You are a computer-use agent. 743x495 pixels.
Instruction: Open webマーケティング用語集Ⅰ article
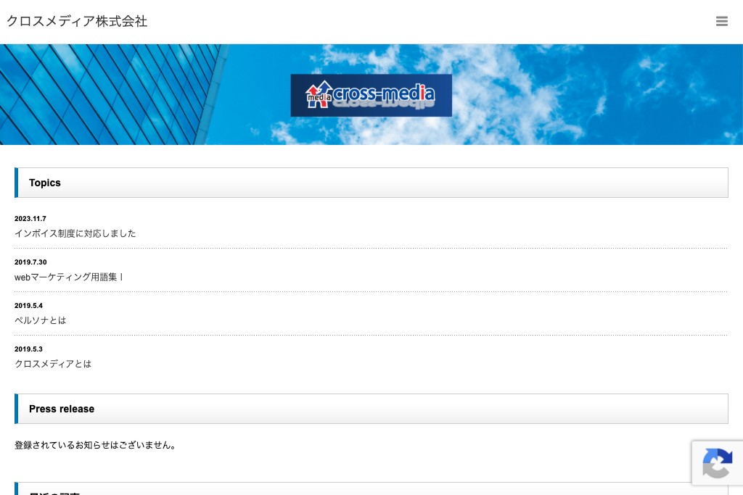click(x=69, y=277)
